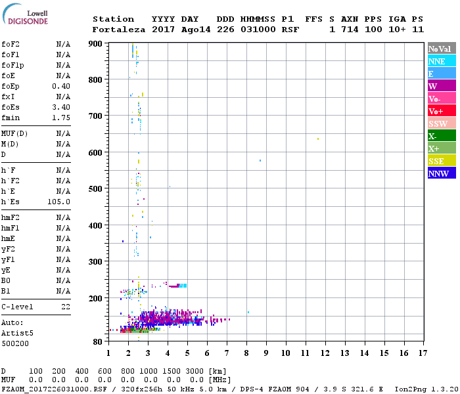Click the foEs value 3.40
This screenshot has height=394, width=460.
pos(61,107)
